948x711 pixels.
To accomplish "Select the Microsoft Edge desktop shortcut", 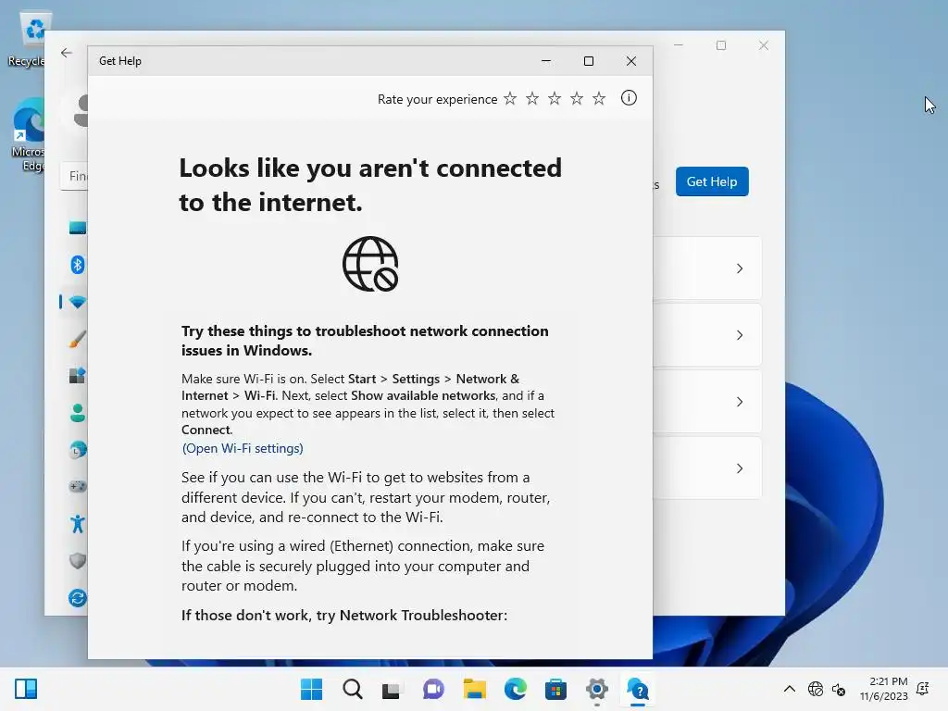I will 29,135.
